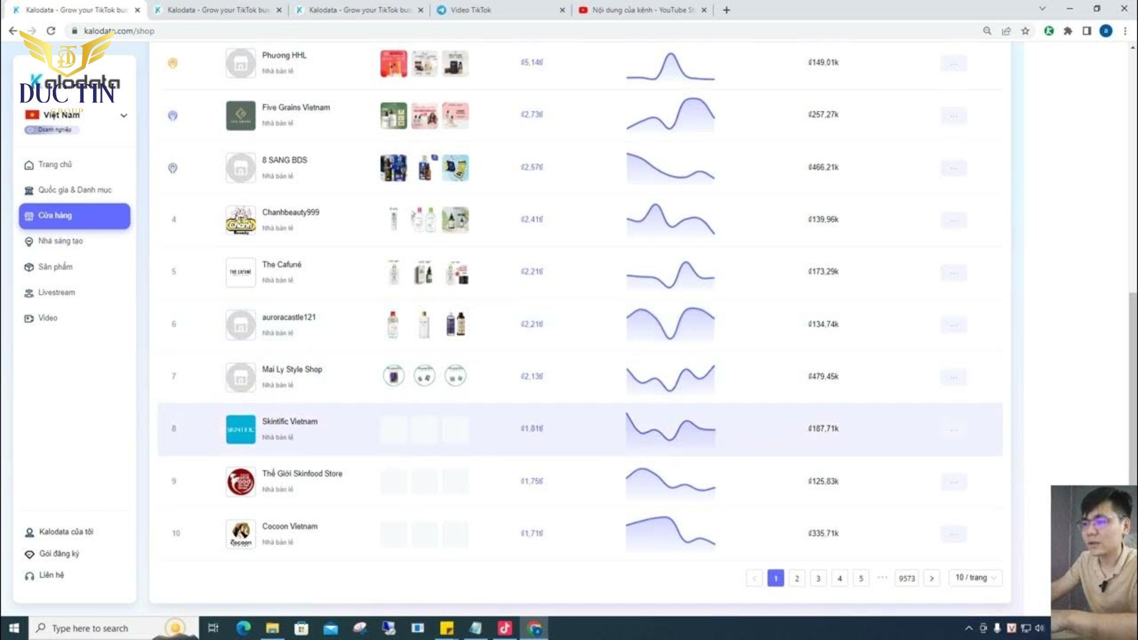Select the Cửa hàng menu item

coord(75,216)
